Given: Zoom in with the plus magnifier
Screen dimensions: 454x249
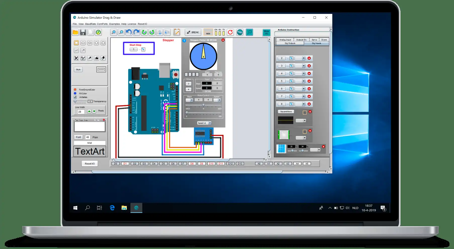Looking at the screenshot, I should point(121,32).
